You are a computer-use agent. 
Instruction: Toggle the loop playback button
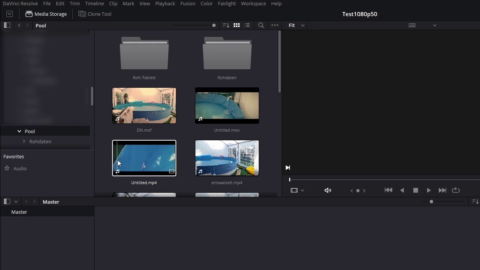[456, 190]
